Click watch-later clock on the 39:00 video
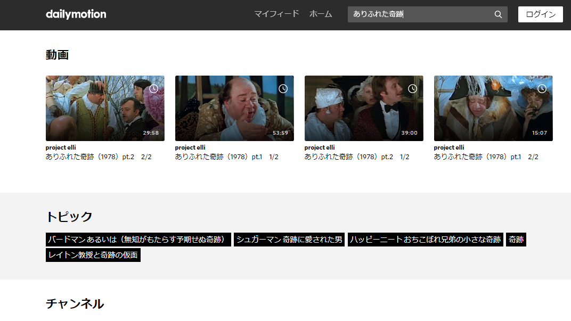 pos(412,89)
